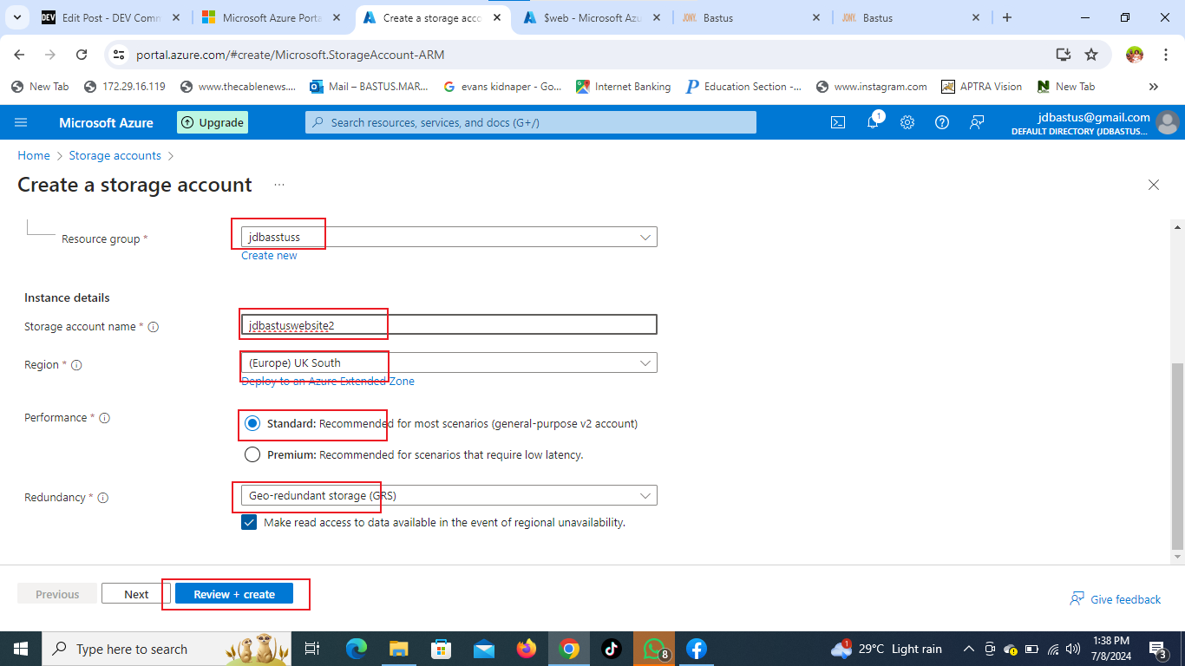The image size is (1185, 666).
Task: Click the Create new resource group link
Action: point(269,256)
